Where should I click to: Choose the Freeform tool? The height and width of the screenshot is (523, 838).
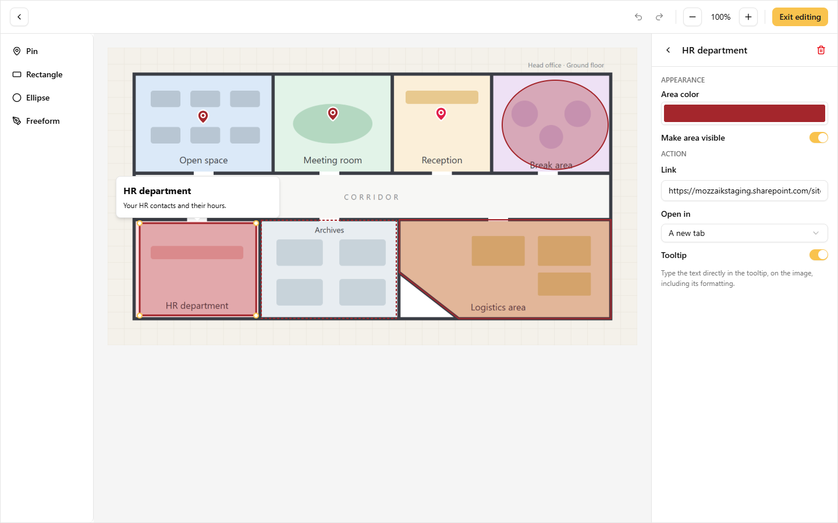pos(47,121)
